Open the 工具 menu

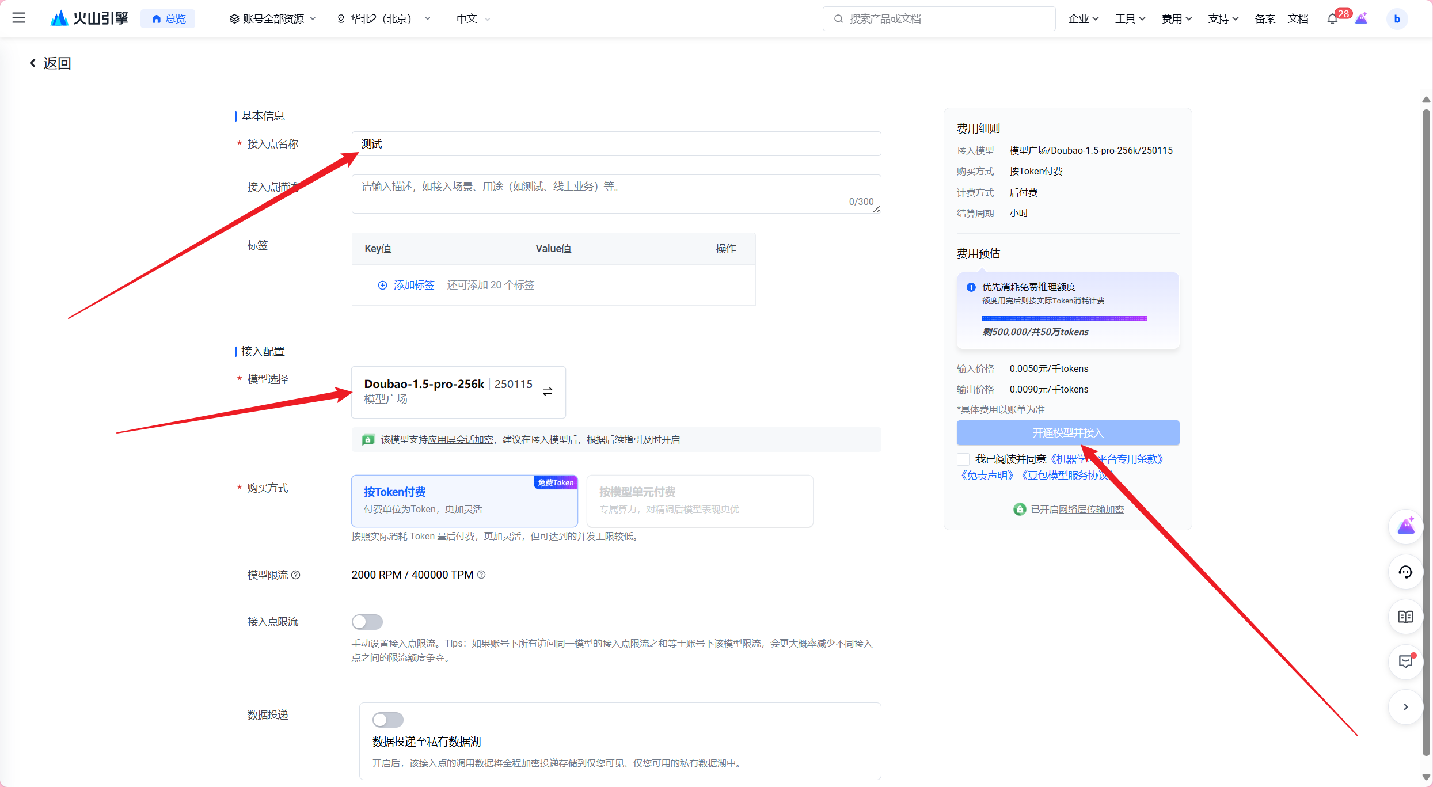(x=1130, y=19)
